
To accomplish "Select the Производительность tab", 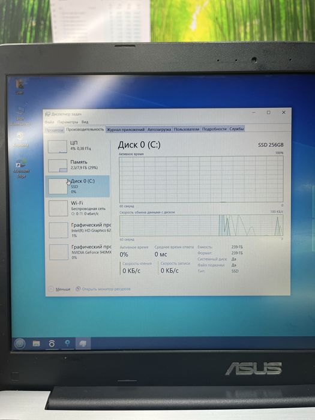I will (x=85, y=129).
